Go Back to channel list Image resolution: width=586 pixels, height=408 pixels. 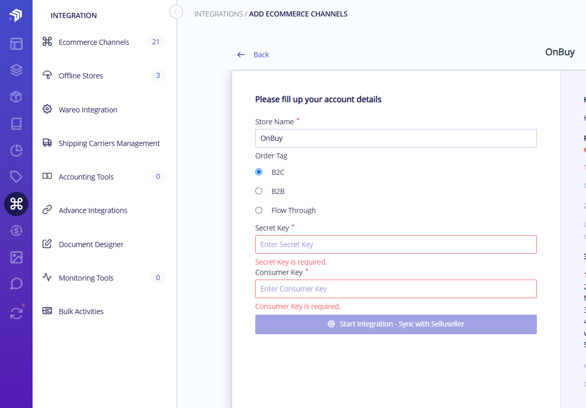coord(261,55)
